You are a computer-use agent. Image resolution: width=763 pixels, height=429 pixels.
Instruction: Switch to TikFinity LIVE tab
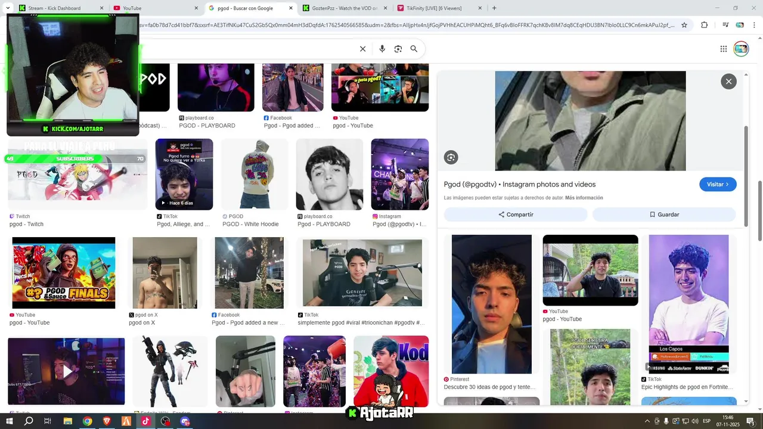click(440, 8)
